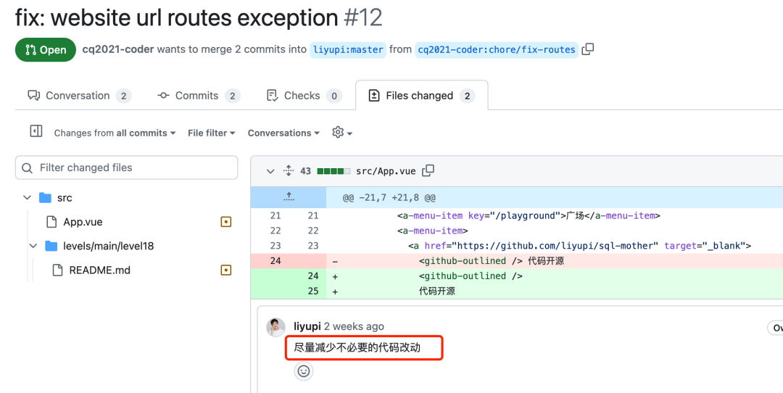Expand hidden lines above line 21

click(x=289, y=196)
